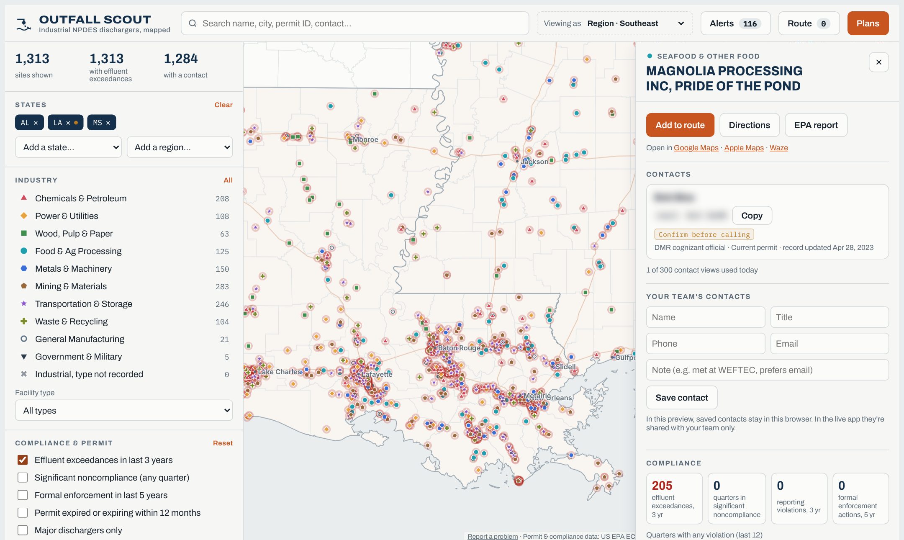Open the Add a state dropdown
This screenshot has width=904, height=540.
pos(68,147)
